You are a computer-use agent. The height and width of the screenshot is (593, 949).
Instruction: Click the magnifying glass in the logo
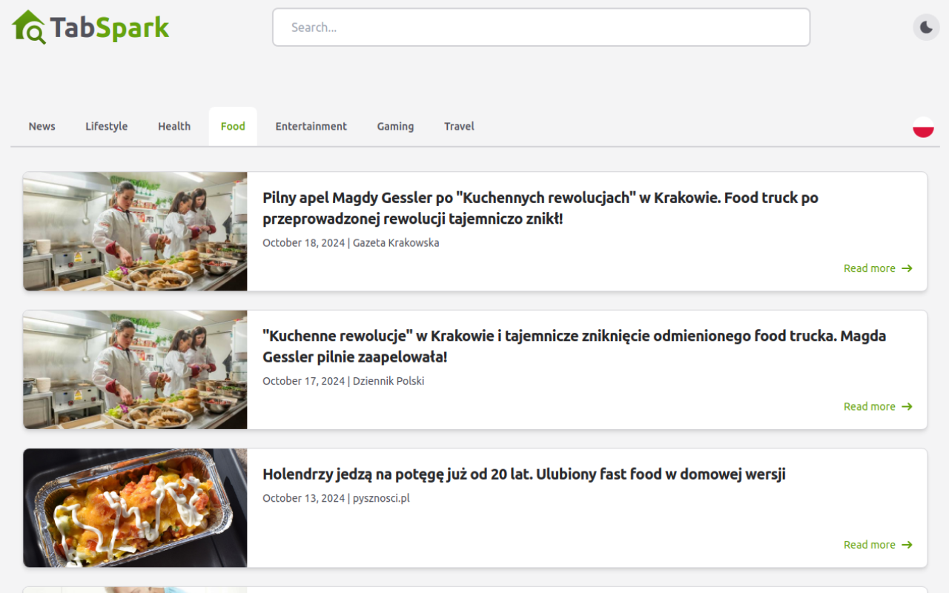click(33, 31)
